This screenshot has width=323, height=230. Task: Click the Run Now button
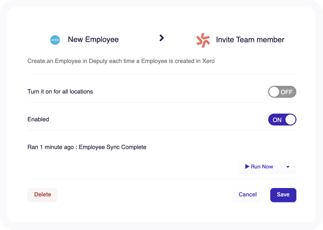click(259, 167)
